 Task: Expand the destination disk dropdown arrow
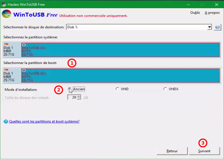(x=209, y=27)
